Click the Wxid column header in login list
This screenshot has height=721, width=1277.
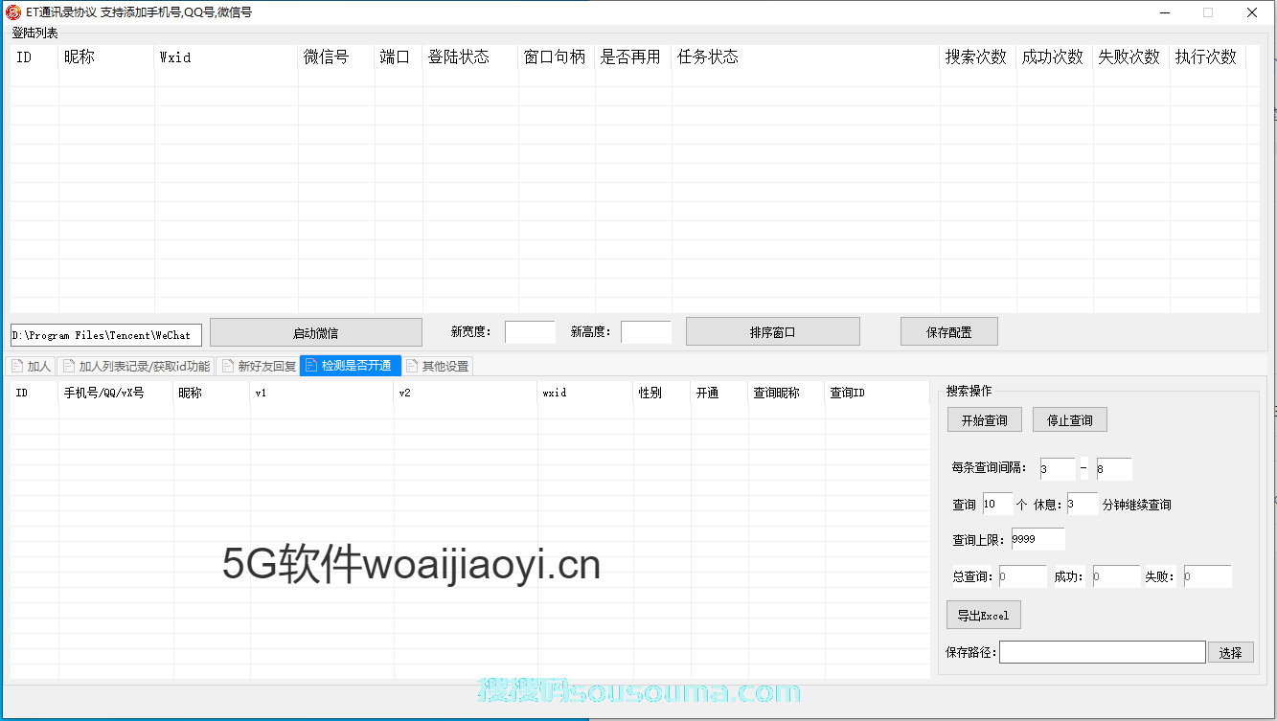[x=226, y=56]
